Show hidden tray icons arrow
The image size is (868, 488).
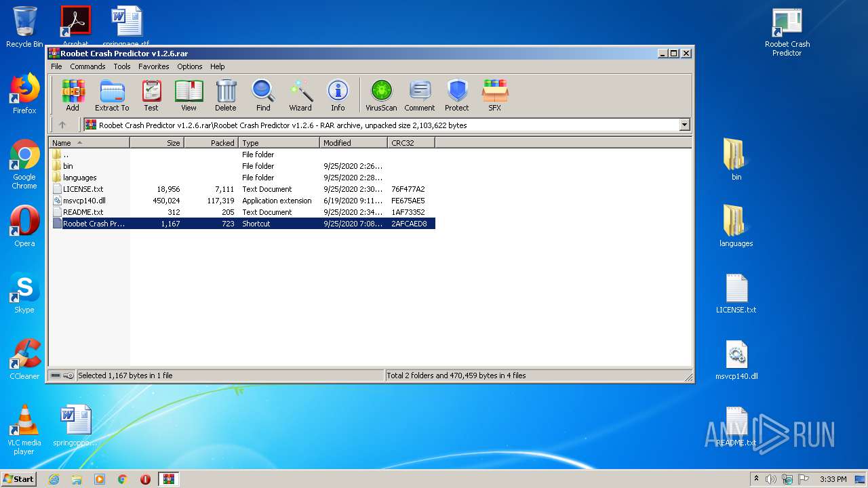click(756, 479)
